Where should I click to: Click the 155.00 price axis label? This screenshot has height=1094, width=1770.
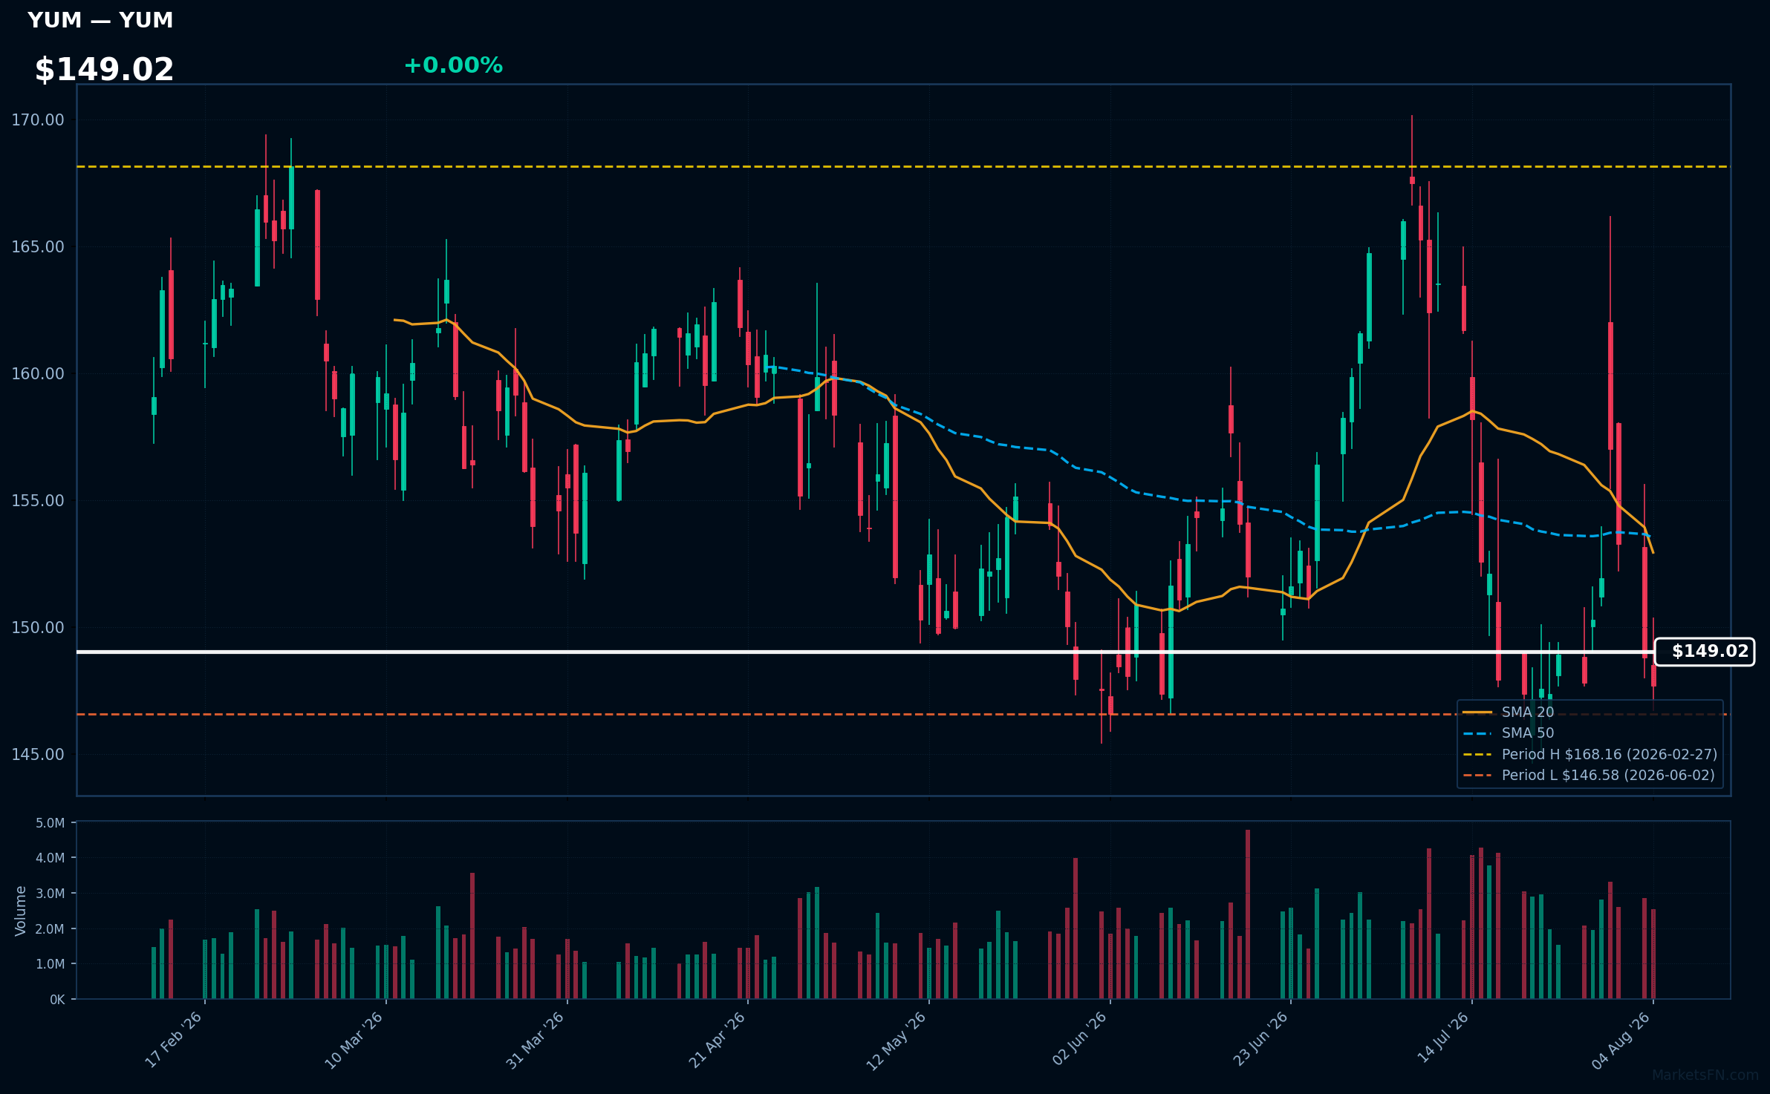(38, 501)
